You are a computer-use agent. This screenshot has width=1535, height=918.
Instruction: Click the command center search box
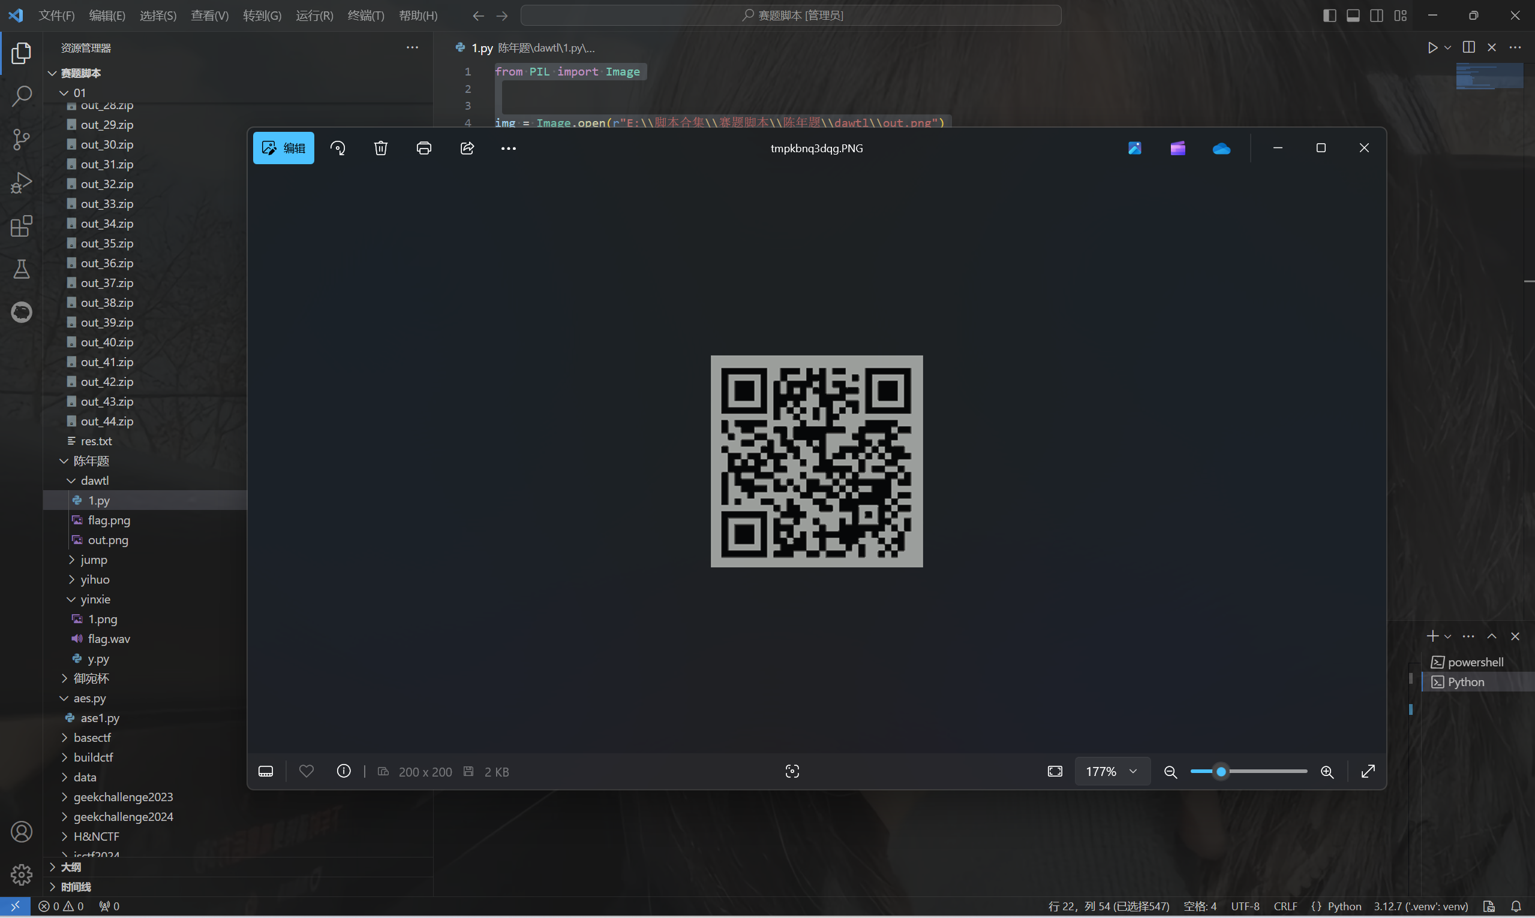click(x=791, y=16)
